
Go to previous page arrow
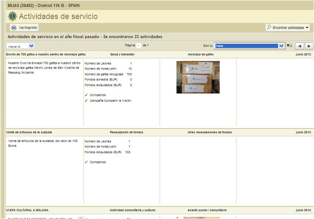[299, 46]
